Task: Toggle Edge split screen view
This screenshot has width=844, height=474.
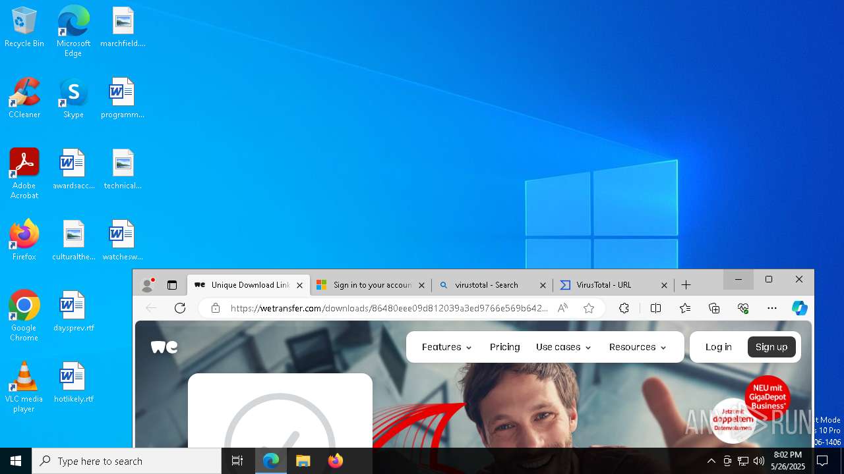Action: click(655, 308)
